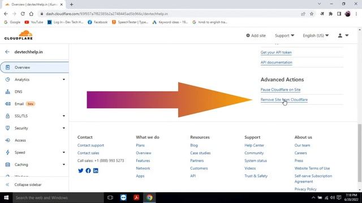Image resolution: width=362 pixels, height=203 pixels.
Task: Open Case studies footer link
Action: point(200,153)
